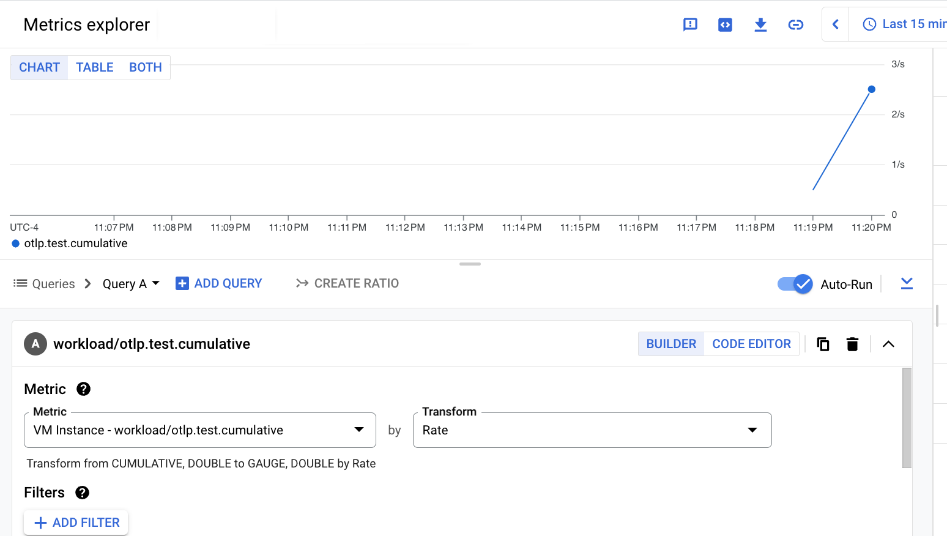Switch to the TABLE tab
The image size is (947, 536).
[x=94, y=67]
